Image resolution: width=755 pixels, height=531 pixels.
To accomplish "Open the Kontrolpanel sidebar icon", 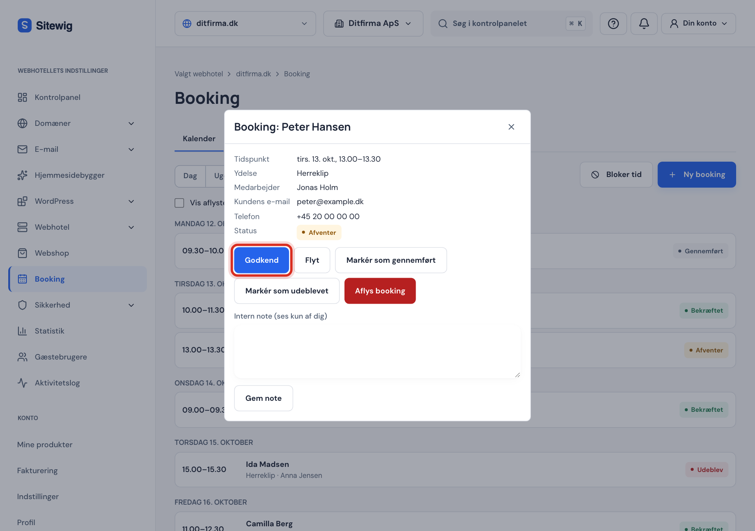I will click(x=22, y=97).
